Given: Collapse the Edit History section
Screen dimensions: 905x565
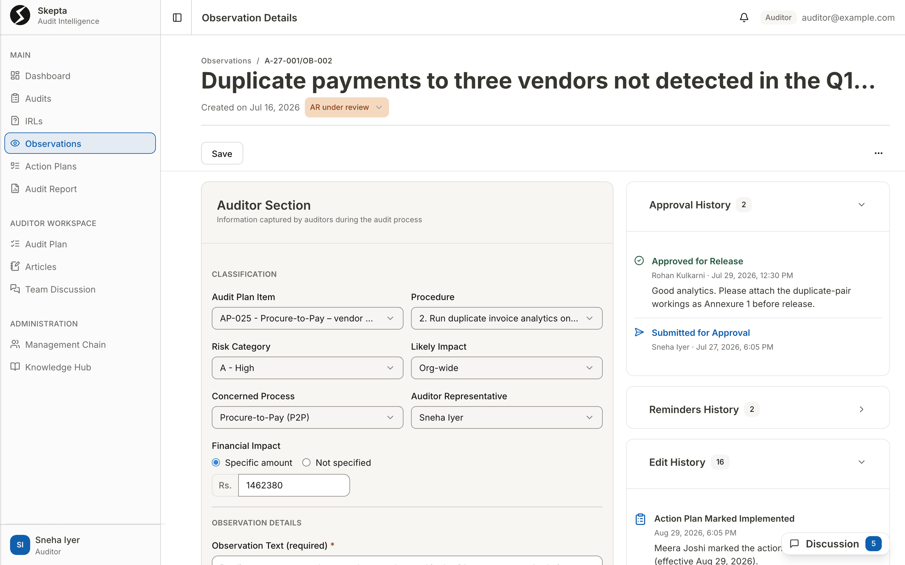Looking at the screenshot, I should point(861,462).
